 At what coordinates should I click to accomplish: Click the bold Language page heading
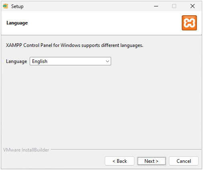tap(17, 23)
